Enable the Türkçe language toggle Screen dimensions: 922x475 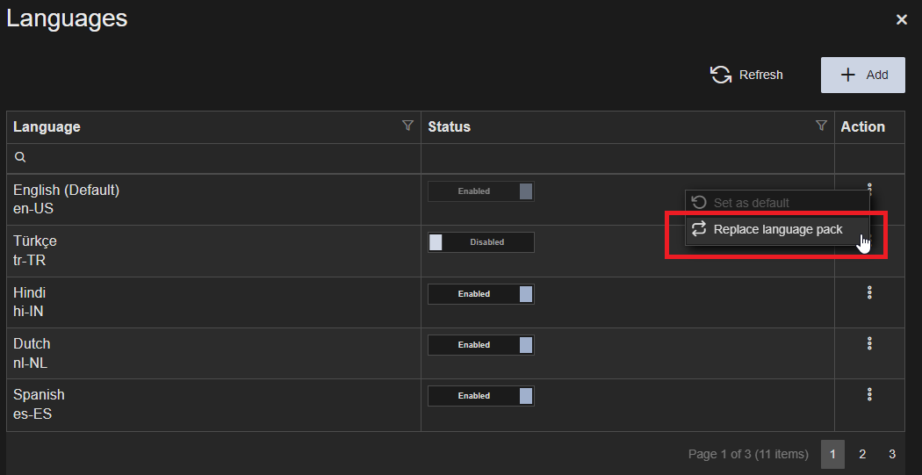[480, 242]
